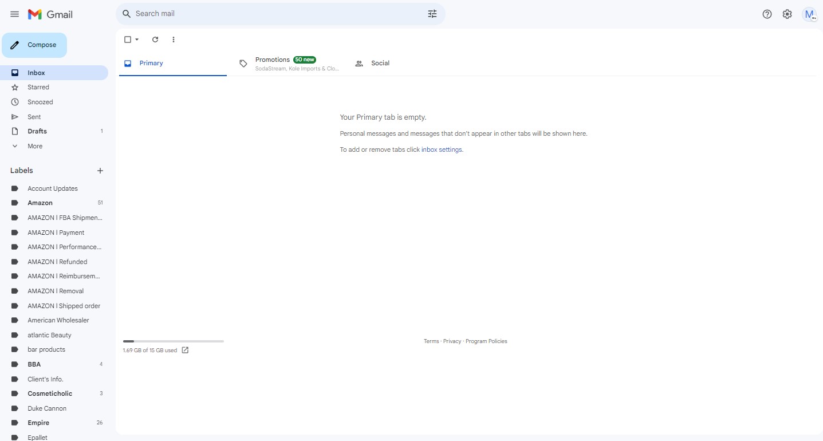Open the AMAZON | Refunded label
823x441 pixels.
coord(54,262)
